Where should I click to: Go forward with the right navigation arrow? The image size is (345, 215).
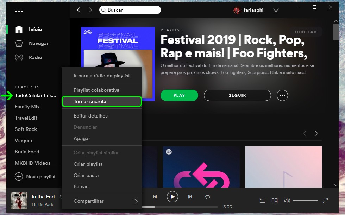click(90, 10)
